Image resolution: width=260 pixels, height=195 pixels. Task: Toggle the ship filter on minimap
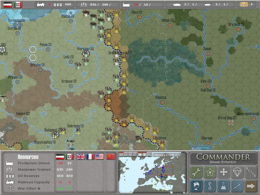click(x=121, y=155)
